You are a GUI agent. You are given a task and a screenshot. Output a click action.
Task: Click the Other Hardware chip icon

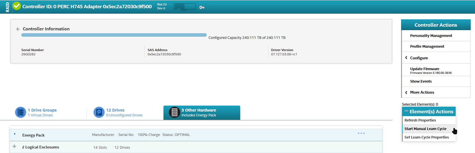[175, 112]
